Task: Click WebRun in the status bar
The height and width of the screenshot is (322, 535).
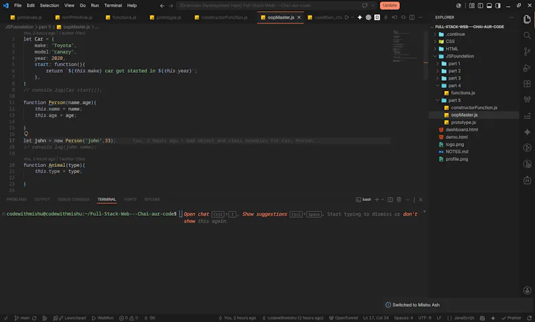Action: point(102,318)
